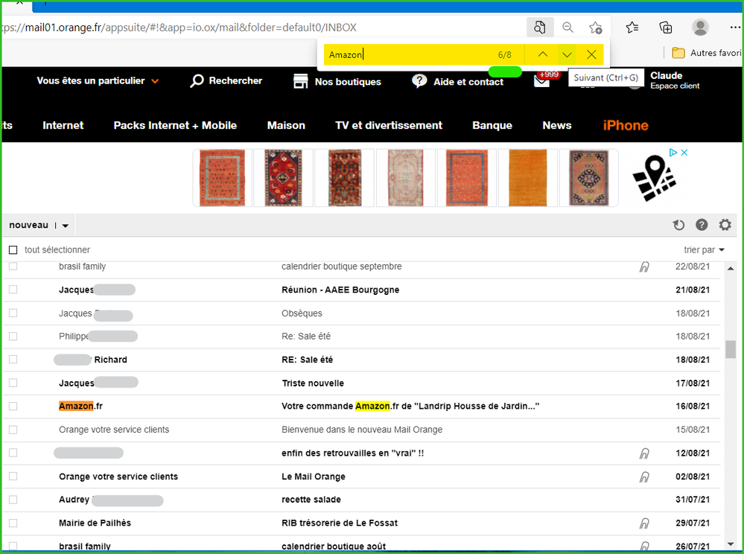Viewport: 744px width, 554px height.
Task: Click the mail envelope icon with +999 badge
Action: pyautogui.click(x=542, y=81)
